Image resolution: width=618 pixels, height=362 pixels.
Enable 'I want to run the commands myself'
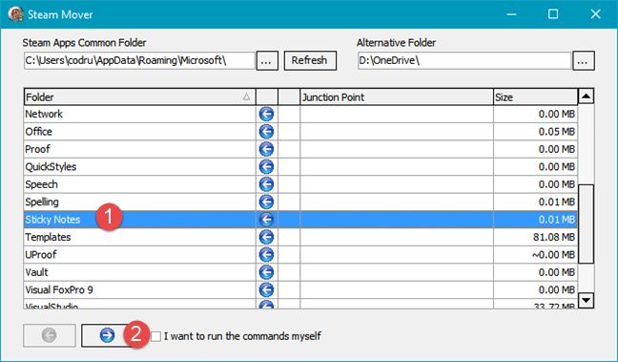pyautogui.click(x=156, y=336)
